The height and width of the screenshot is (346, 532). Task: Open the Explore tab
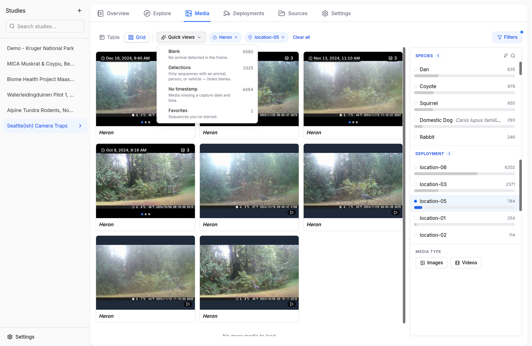pyautogui.click(x=157, y=13)
